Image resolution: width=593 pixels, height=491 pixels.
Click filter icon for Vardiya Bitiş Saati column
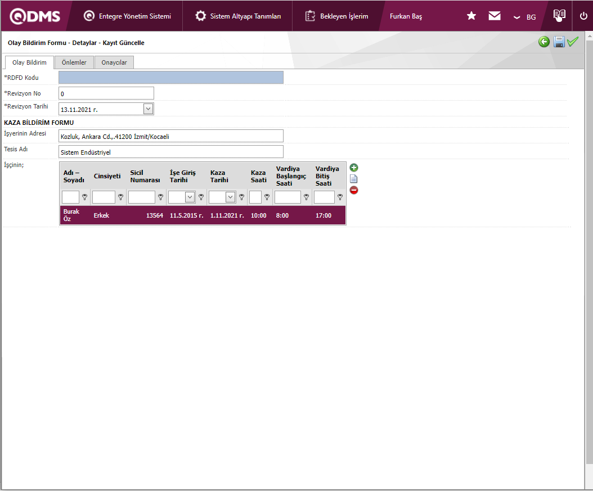(x=340, y=197)
